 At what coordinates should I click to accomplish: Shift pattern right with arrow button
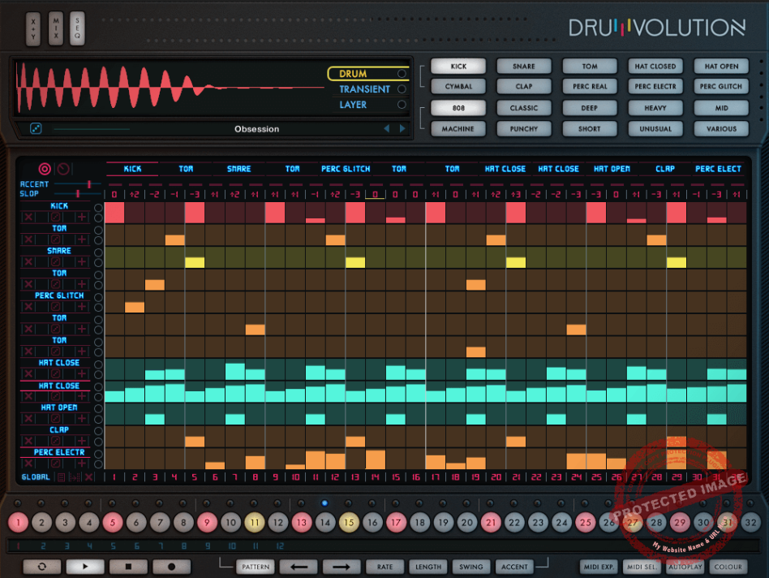click(342, 567)
